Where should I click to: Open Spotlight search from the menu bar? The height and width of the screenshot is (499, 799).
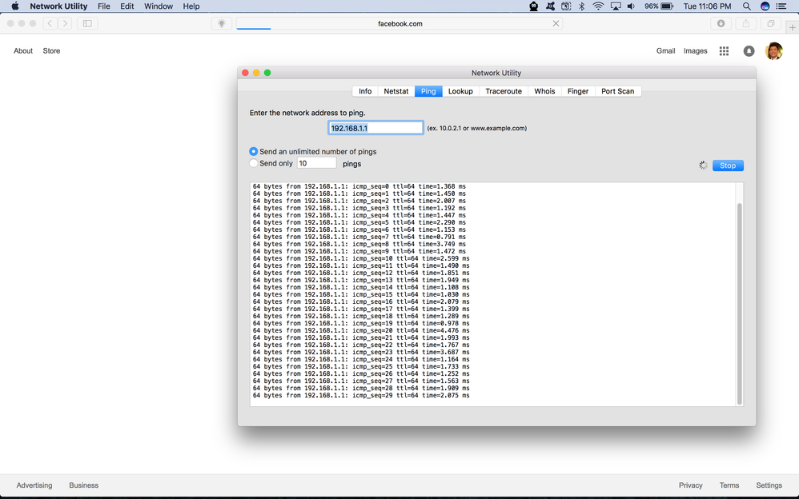click(746, 6)
